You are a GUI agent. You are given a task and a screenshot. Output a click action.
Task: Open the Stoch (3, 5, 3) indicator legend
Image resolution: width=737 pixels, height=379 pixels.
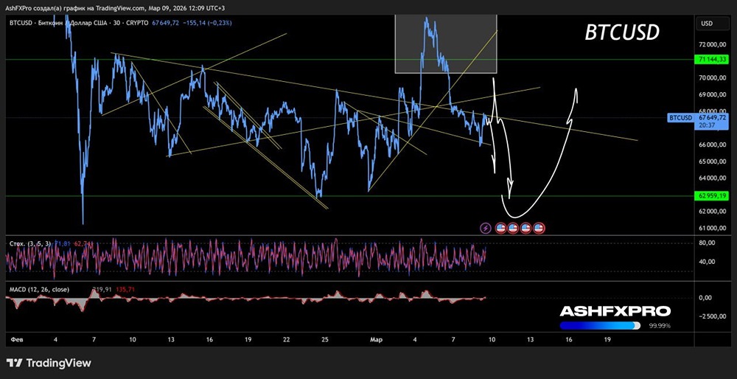(x=29, y=243)
